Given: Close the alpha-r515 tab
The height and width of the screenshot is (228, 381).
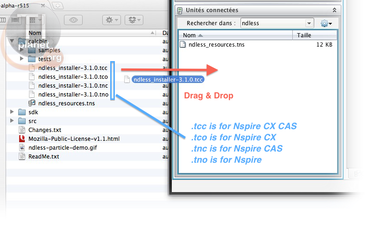Looking at the screenshot, I should coord(43,6).
